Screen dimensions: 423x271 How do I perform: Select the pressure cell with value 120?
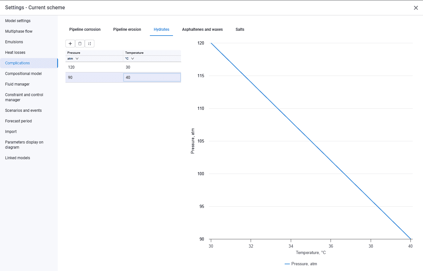point(94,67)
